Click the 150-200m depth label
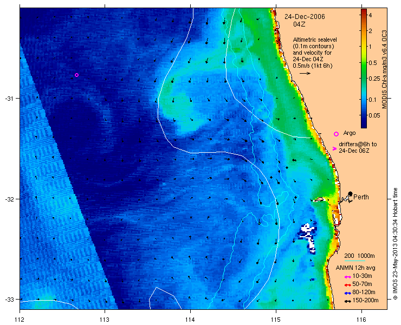This screenshot has width=401, height=325. 365,301
